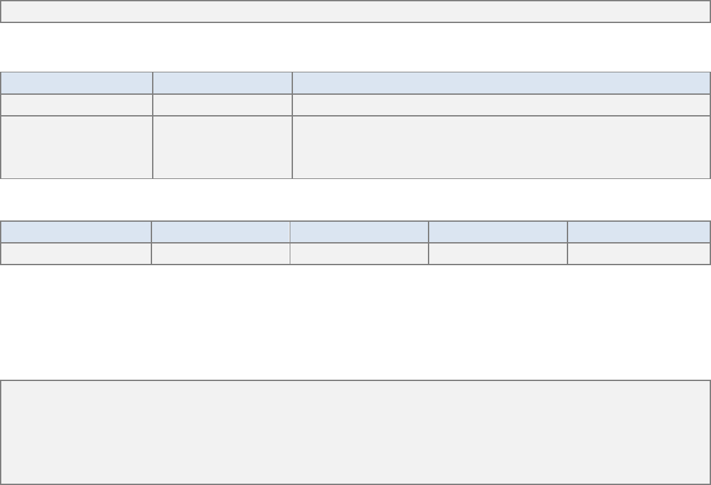This screenshot has width=711, height=485.
Task: Click the narrow gray bar at the very top
Action: pos(355,11)
